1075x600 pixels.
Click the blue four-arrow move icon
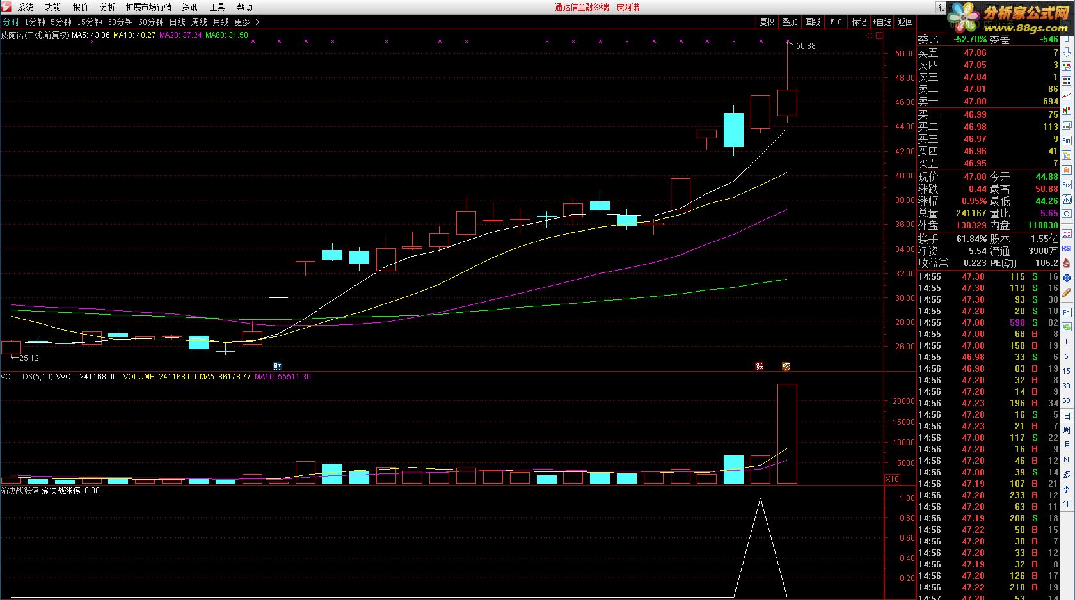pyautogui.click(x=1067, y=278)
